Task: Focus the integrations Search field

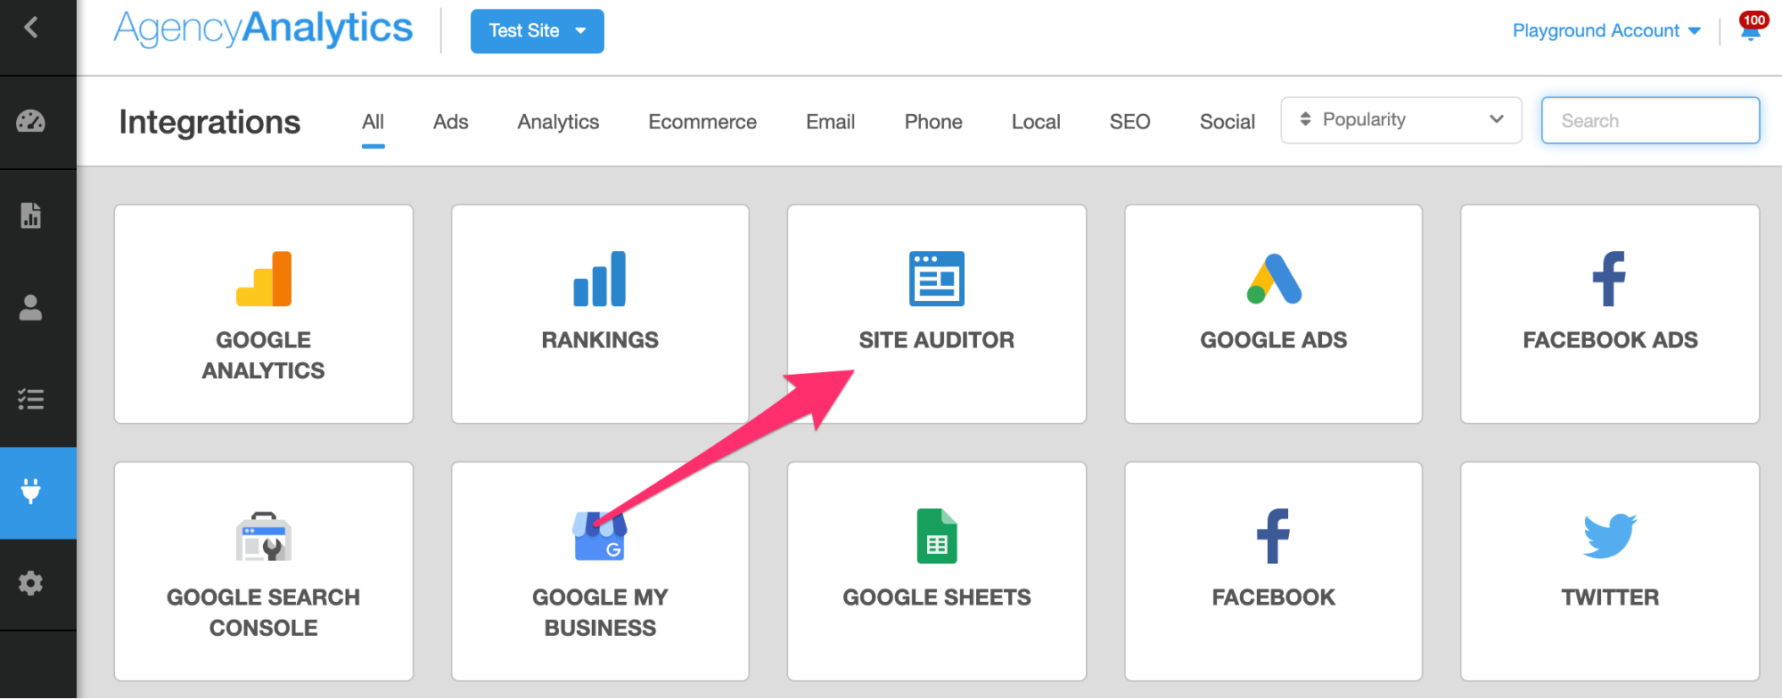Action: click(x=1650, y=120)
